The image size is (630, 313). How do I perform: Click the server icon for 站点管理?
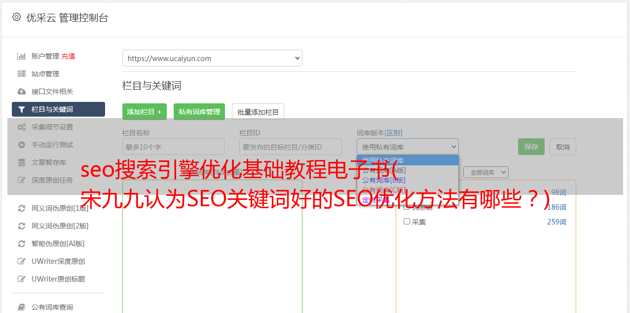[21, 74]
